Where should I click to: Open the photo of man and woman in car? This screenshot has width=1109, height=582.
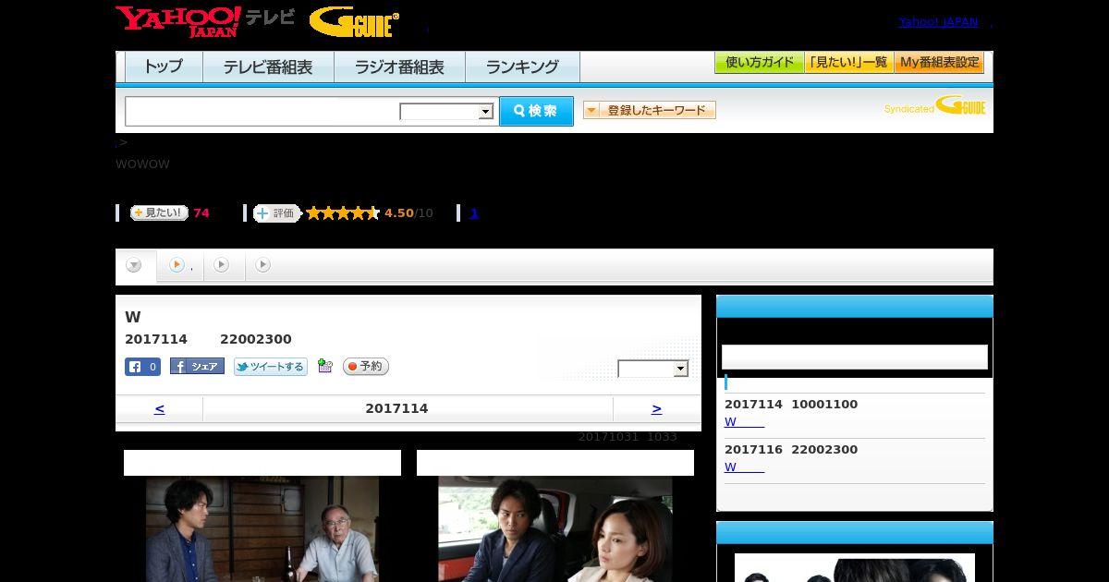[554, 528]
